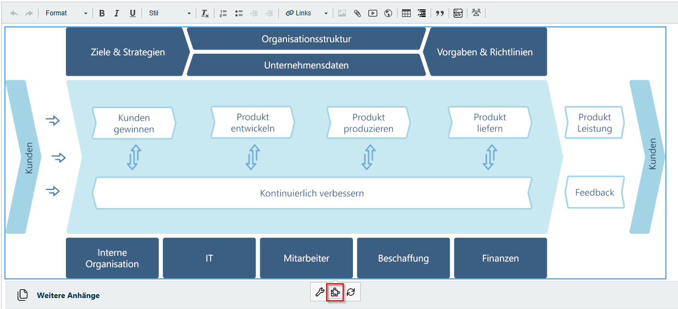Click the Produkt liefern process
This screenshot has height=309, width=678.
click(x=490, y=123)
